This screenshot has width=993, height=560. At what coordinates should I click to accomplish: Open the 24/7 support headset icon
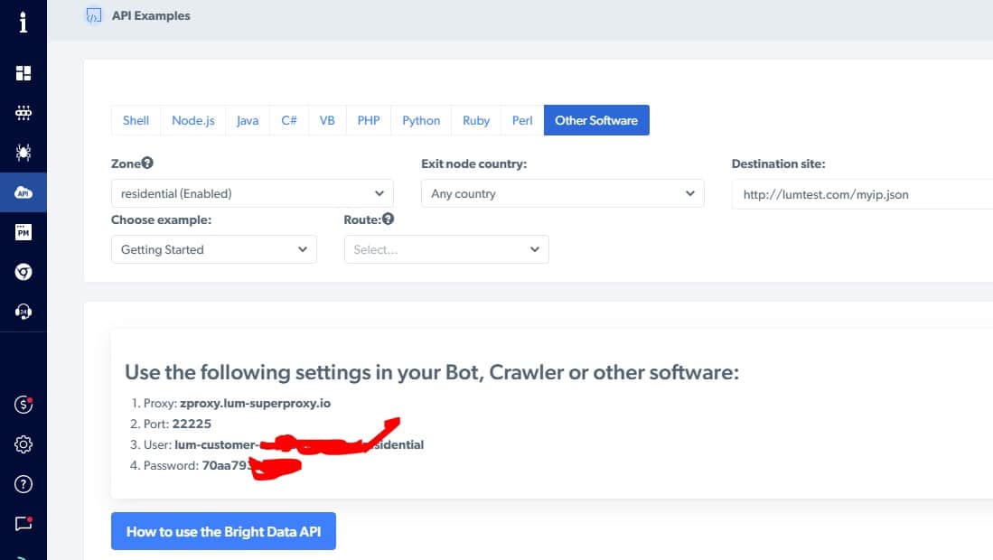(x=23, y=312)
